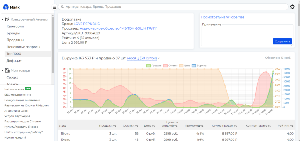Open the Посмотреть на Wildberries link

point(223,17)
